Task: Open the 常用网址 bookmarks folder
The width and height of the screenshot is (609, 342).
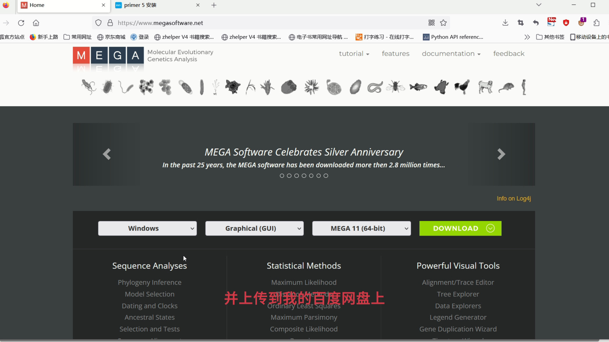Action: pyautogui.click(x=78, y=37)
